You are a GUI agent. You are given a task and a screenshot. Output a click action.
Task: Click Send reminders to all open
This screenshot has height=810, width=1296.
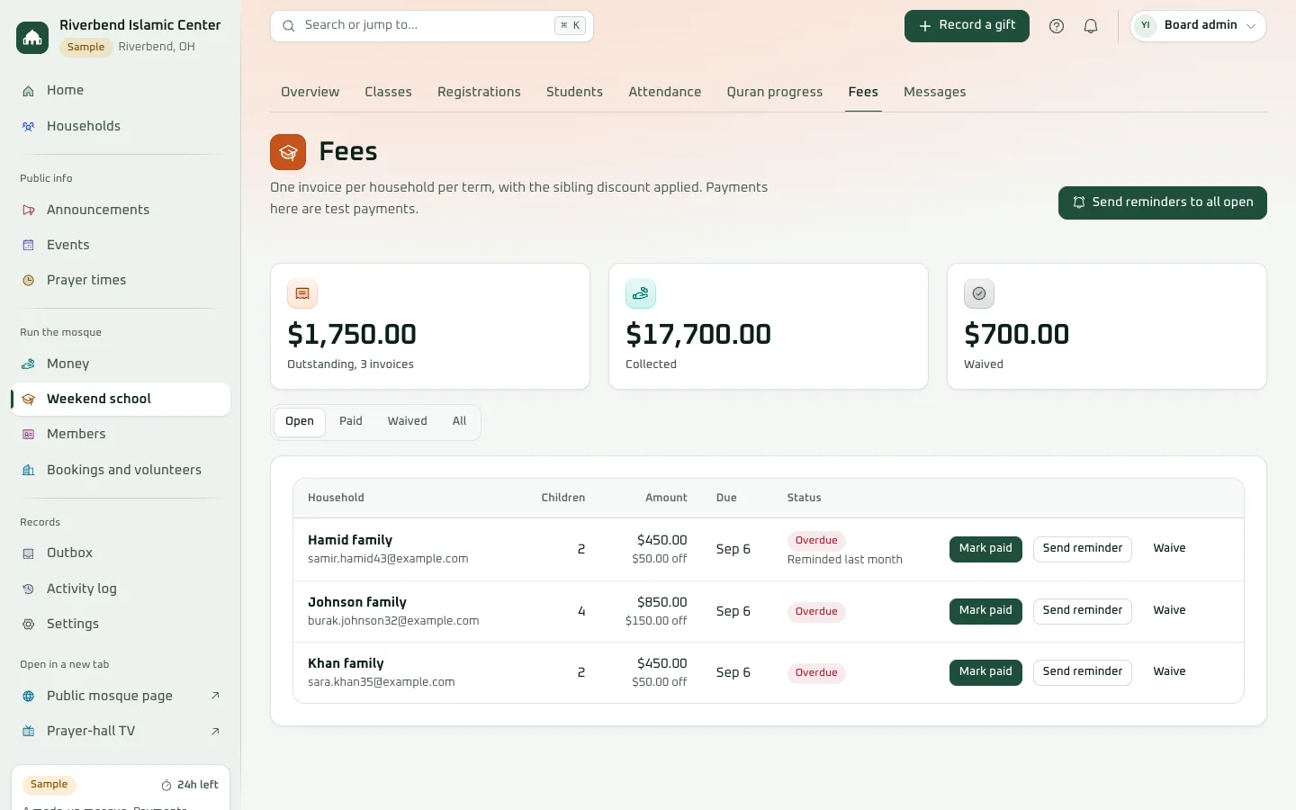coord(1163,202)
